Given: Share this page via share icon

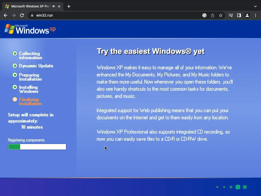Looking at the screenshot, I should click(x=212, y=15).
